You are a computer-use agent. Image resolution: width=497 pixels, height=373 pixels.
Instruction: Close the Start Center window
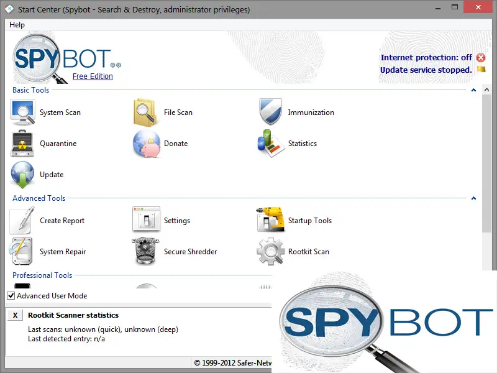point(478,7)
